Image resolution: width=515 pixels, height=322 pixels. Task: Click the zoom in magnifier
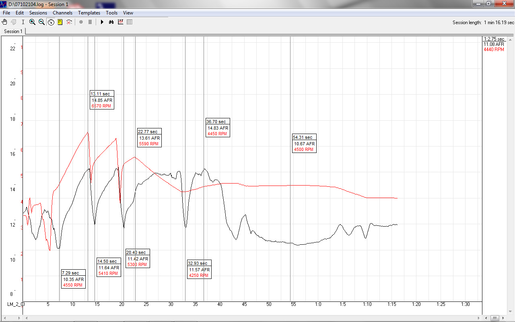32,22
